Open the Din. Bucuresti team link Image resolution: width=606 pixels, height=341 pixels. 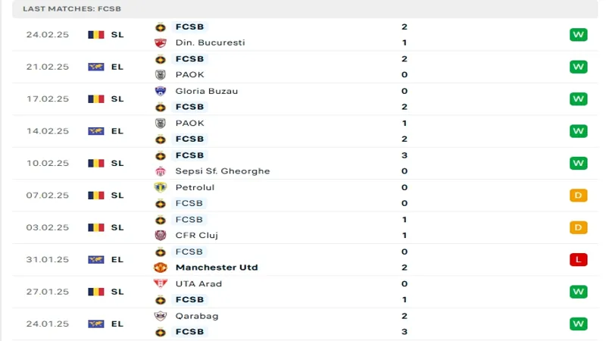210,42
